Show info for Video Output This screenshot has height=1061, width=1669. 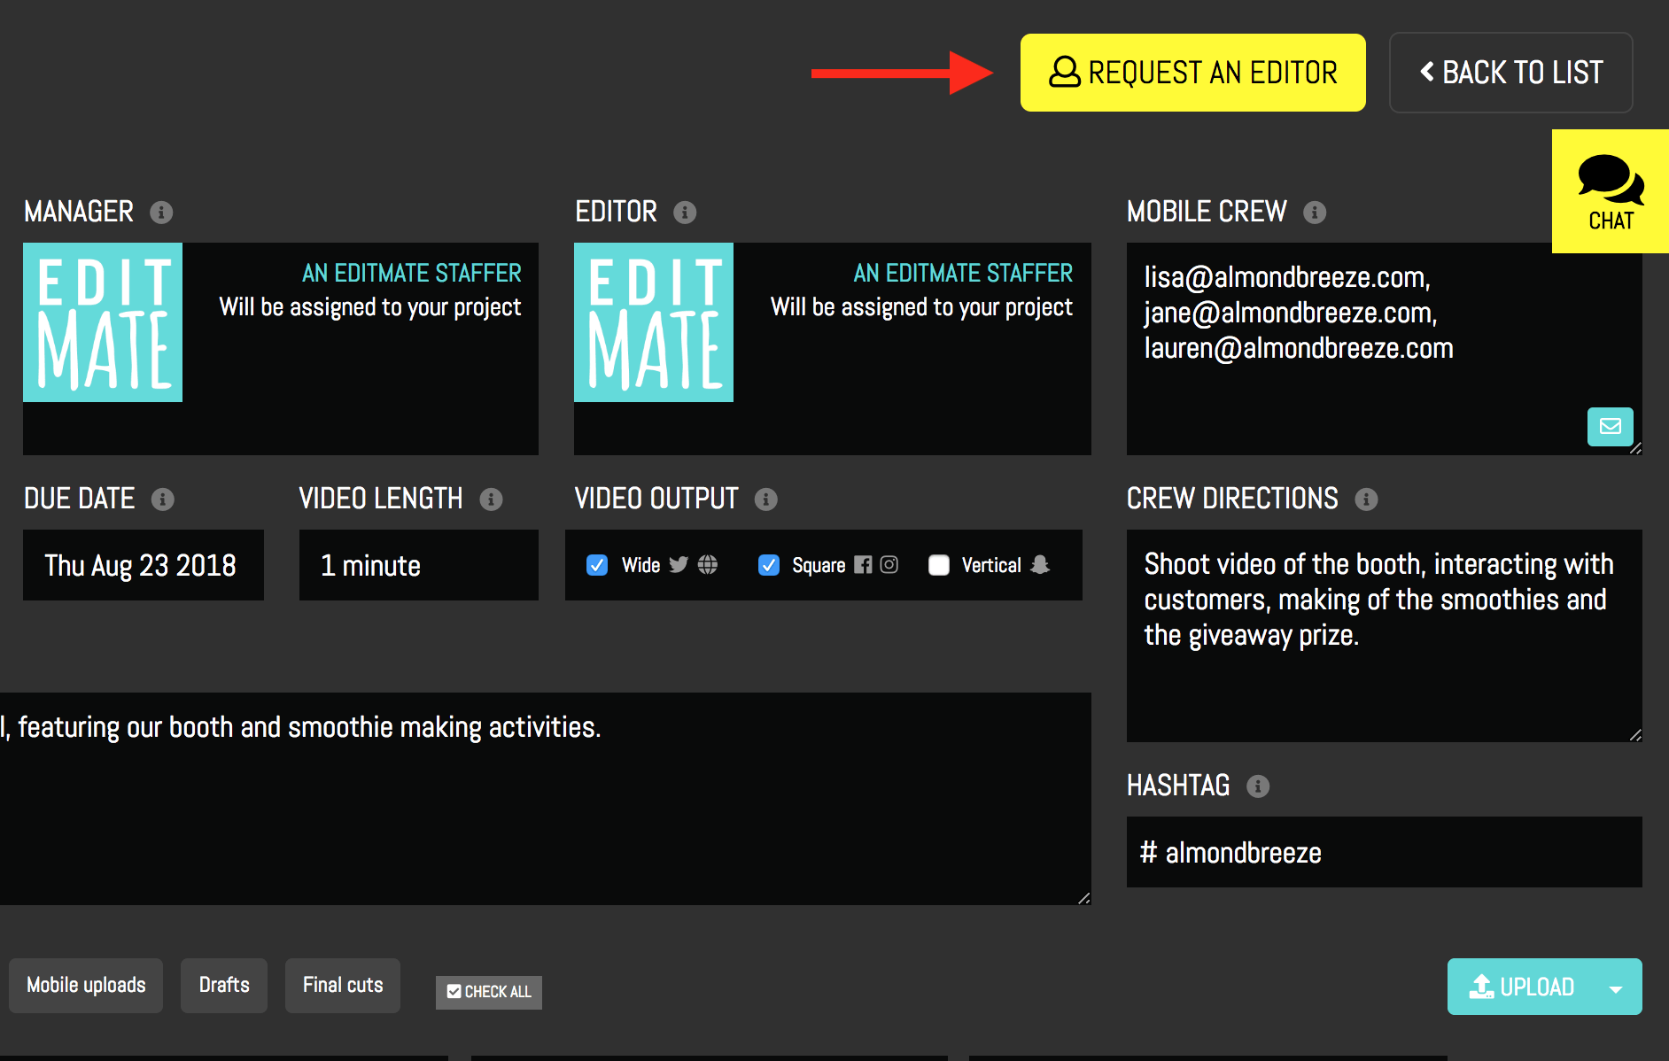pos(765,500)
